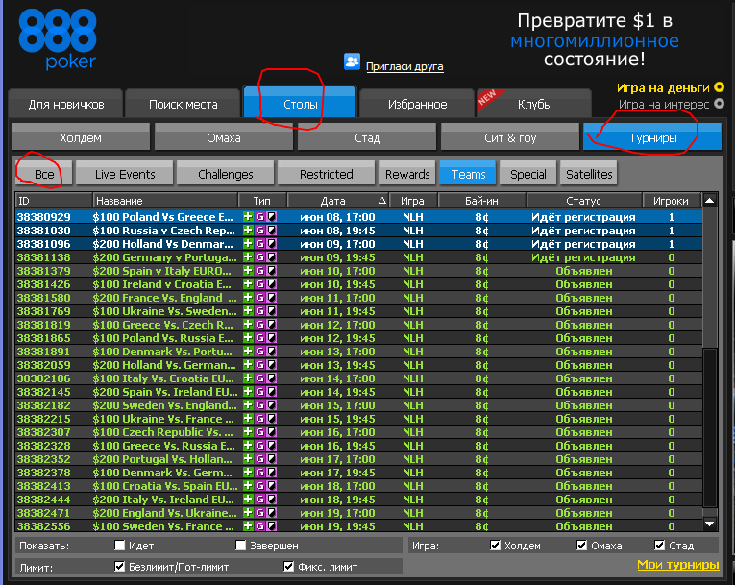
Task: Click green plus icon in $100 Poland Vs Greece row
Action: pyautogui.click(x=248, y=216)
